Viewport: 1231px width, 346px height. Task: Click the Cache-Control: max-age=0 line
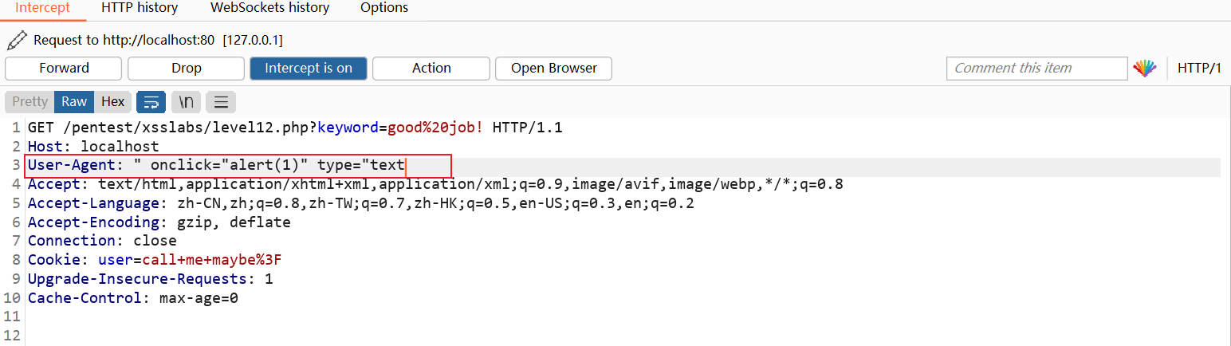[x=133, y=298]
